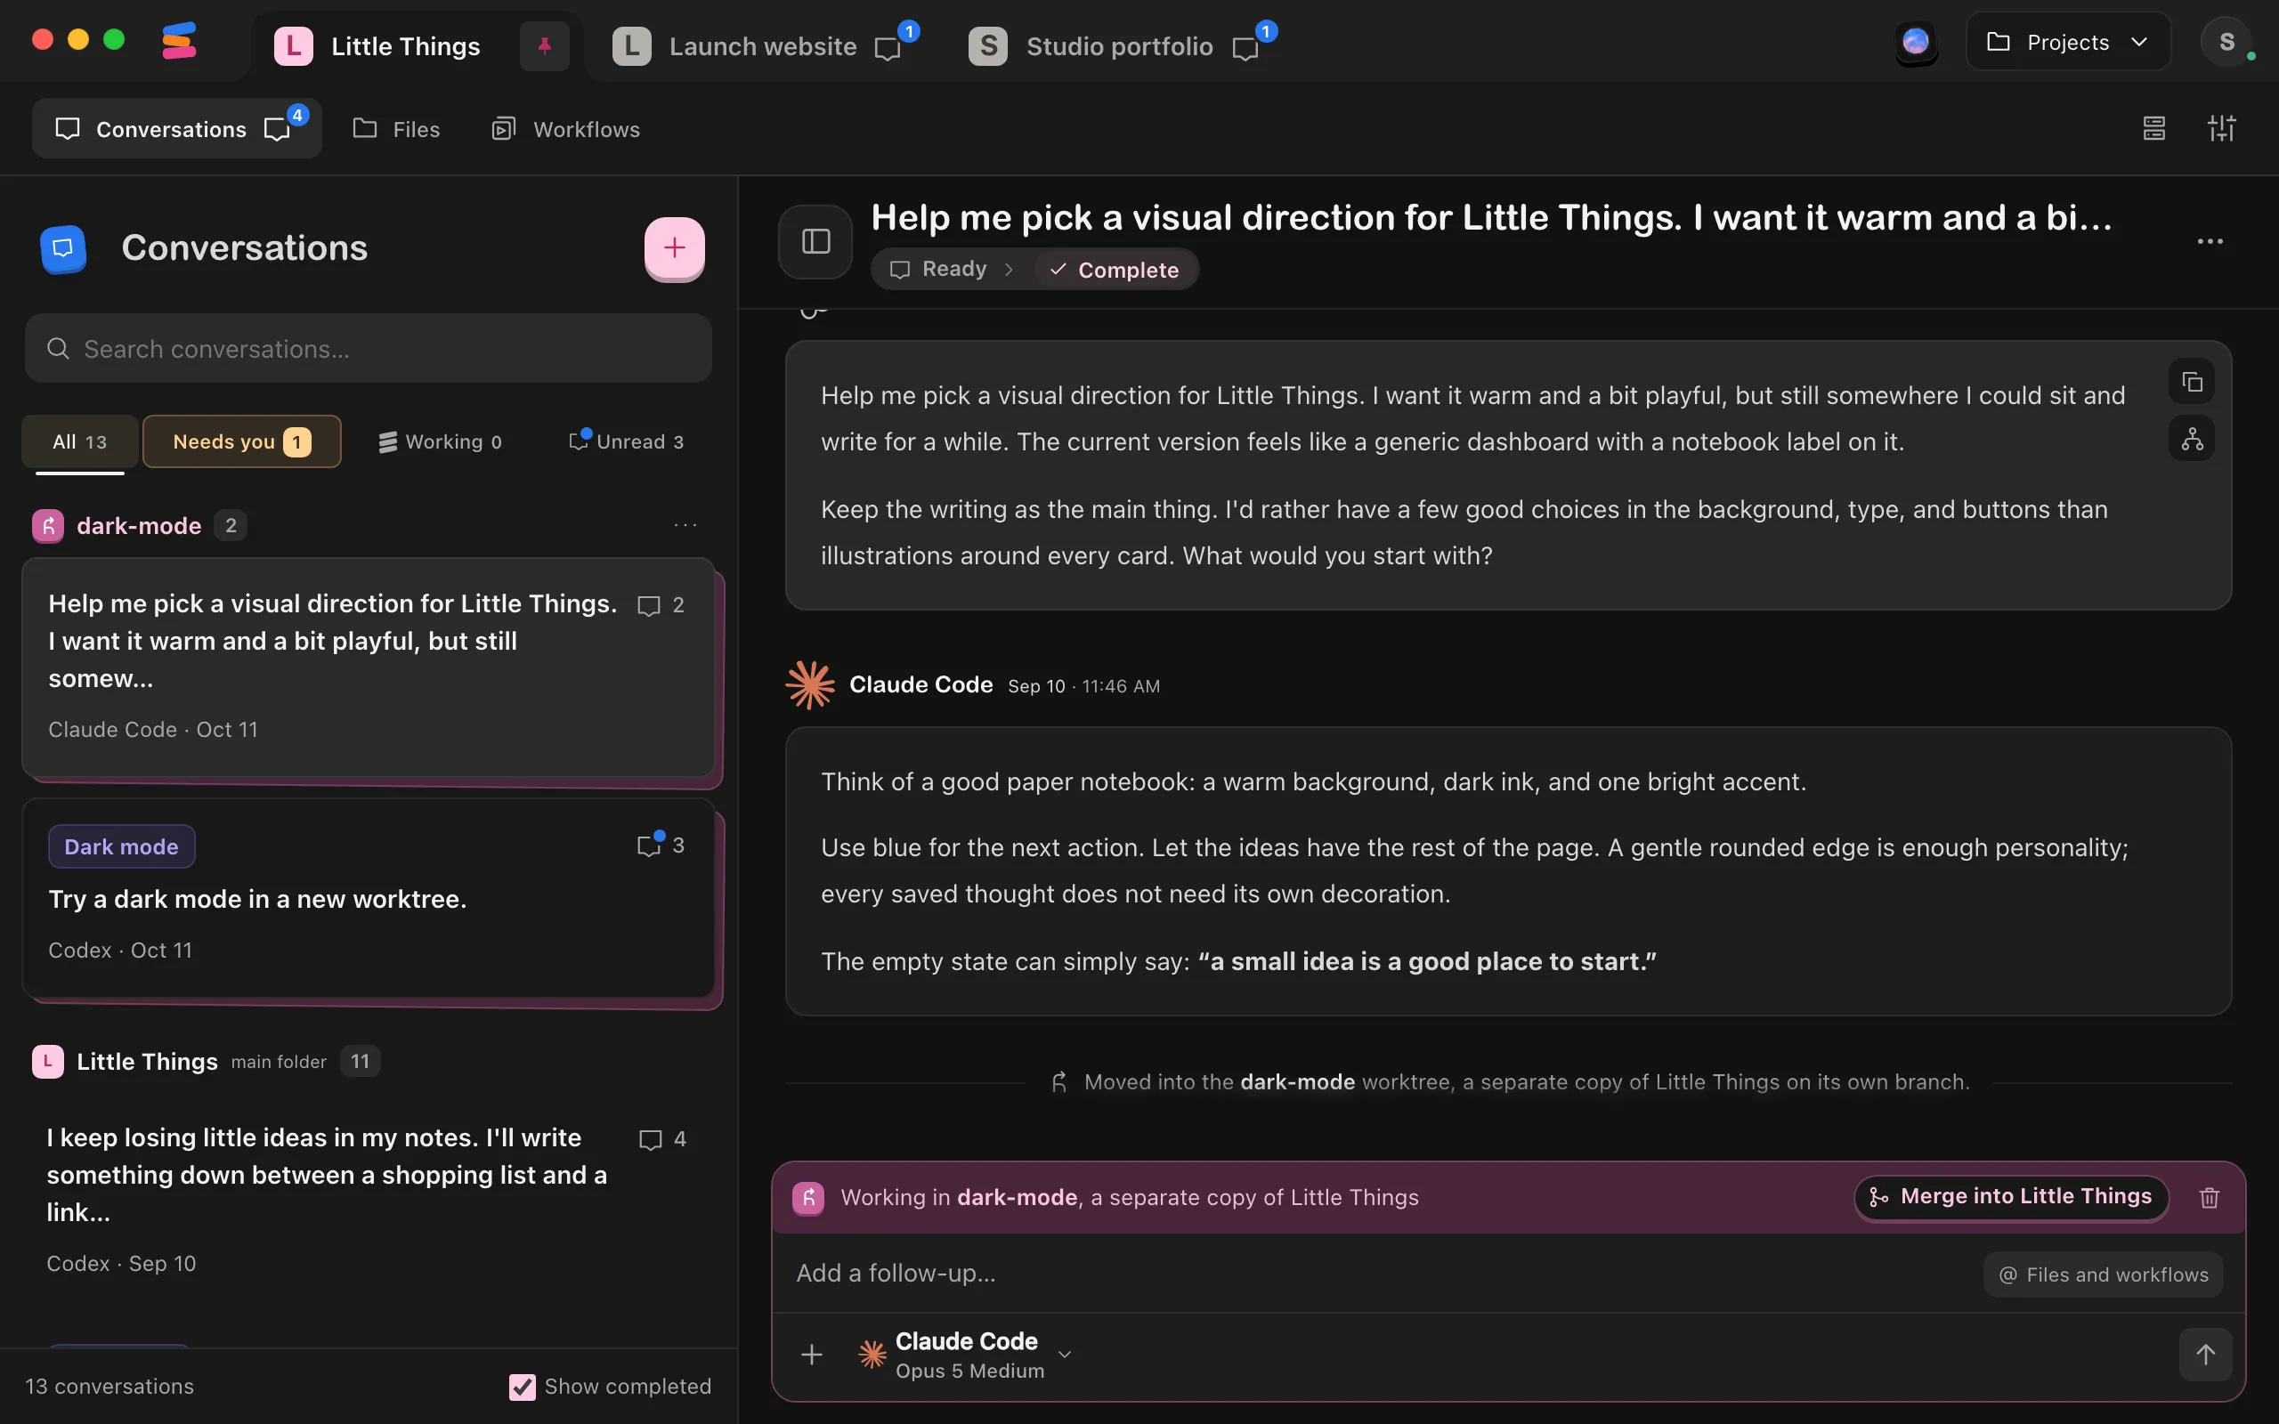Screen dimensions: 2279x1424
Task: Select the Conversations tab
Action: [x=177, y=129]
